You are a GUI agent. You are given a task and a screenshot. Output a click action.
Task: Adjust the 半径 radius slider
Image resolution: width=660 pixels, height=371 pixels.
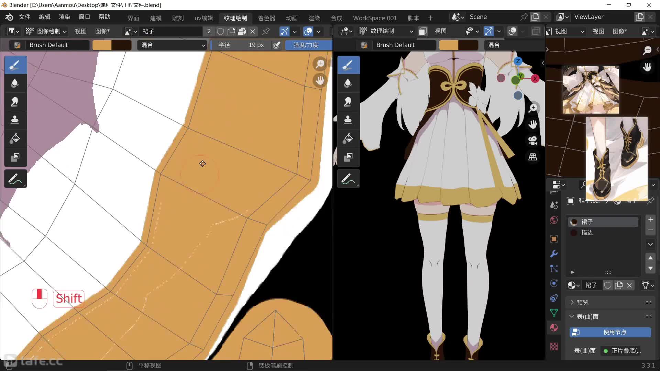241,45
